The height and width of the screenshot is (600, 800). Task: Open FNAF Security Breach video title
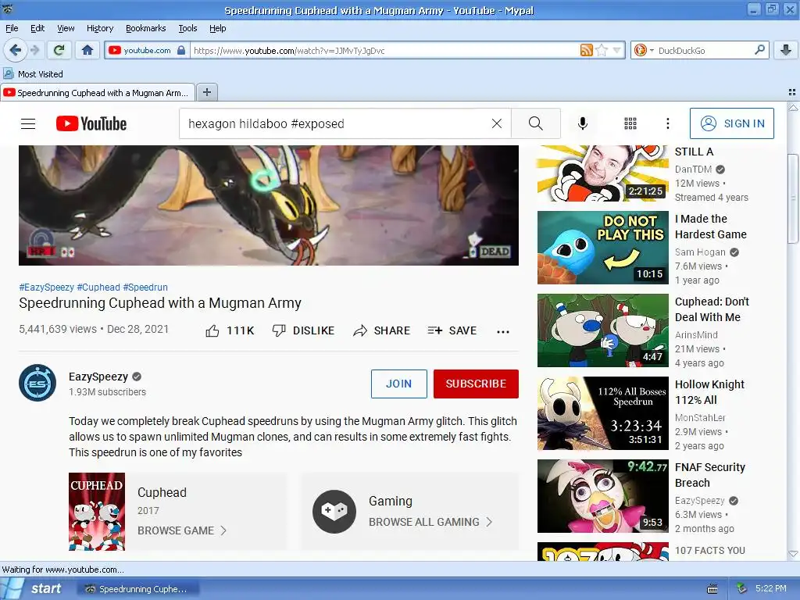(x=709, y=475)
